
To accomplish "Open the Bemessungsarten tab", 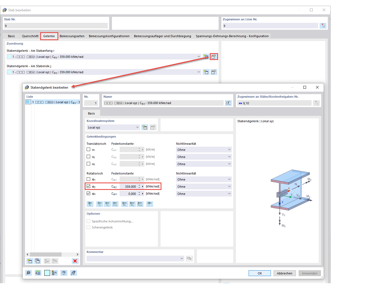I will pos(72,36).
